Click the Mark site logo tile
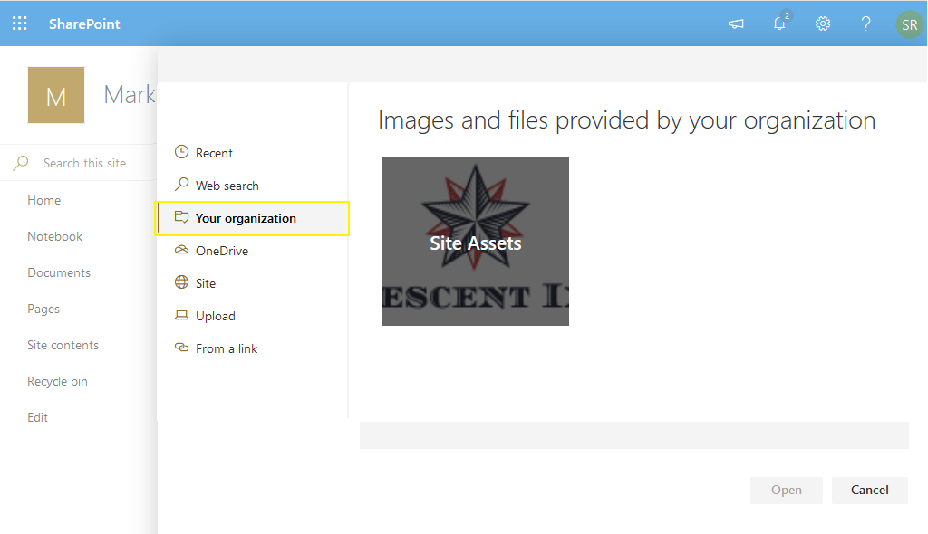 click(55, 95)
